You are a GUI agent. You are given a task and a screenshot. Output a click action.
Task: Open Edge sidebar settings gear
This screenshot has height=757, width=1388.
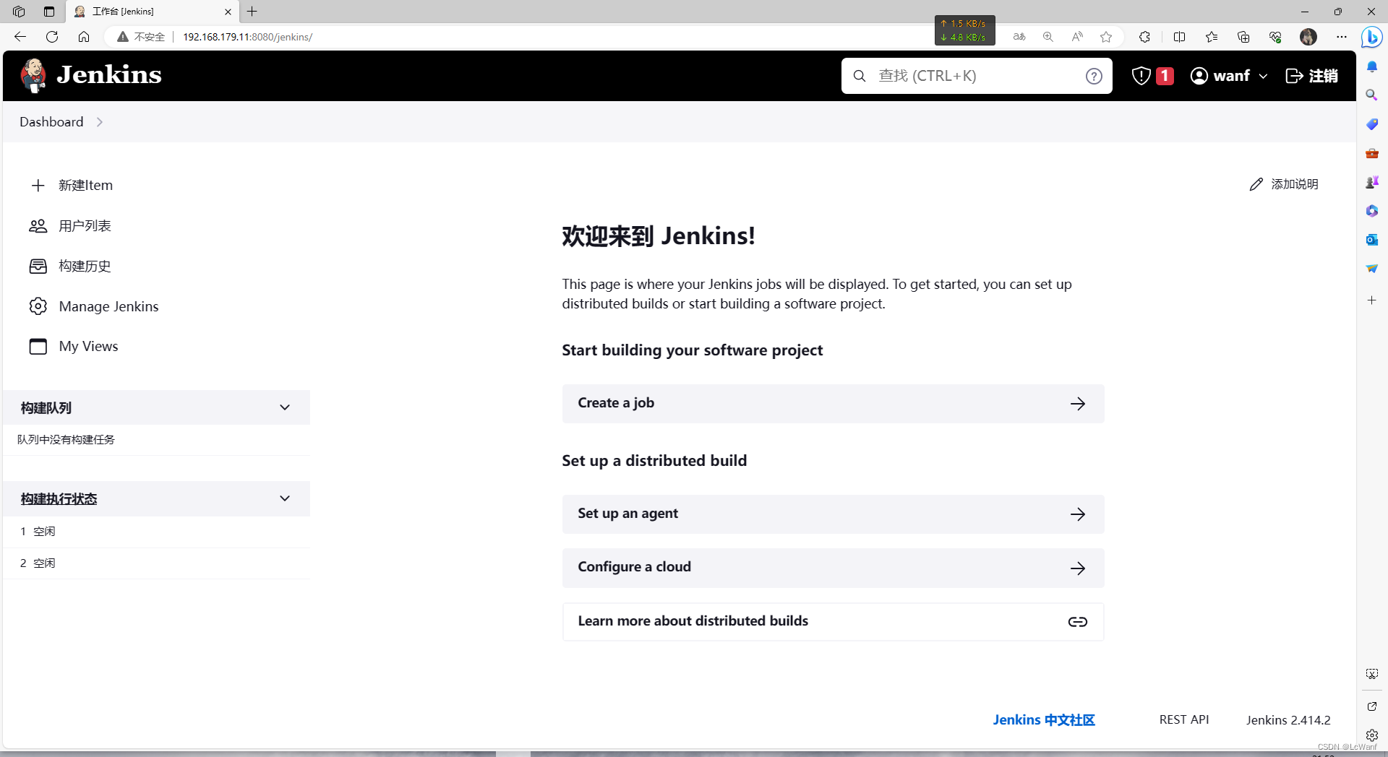pyautogui.click(x=1371, y=735)
